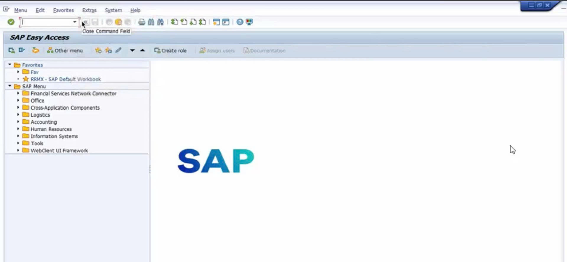Click the Other menu button

65,51
